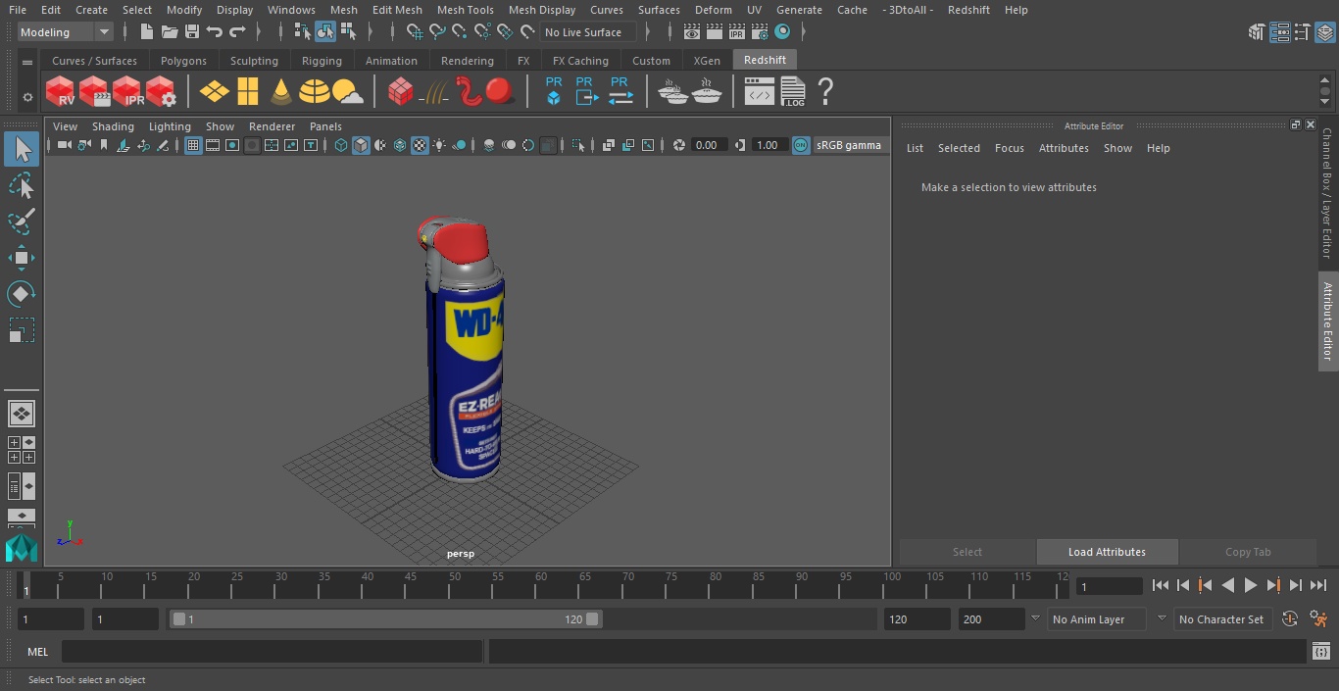
Task: Switch to the Polygons shelf tab
Action: point(183,61)
